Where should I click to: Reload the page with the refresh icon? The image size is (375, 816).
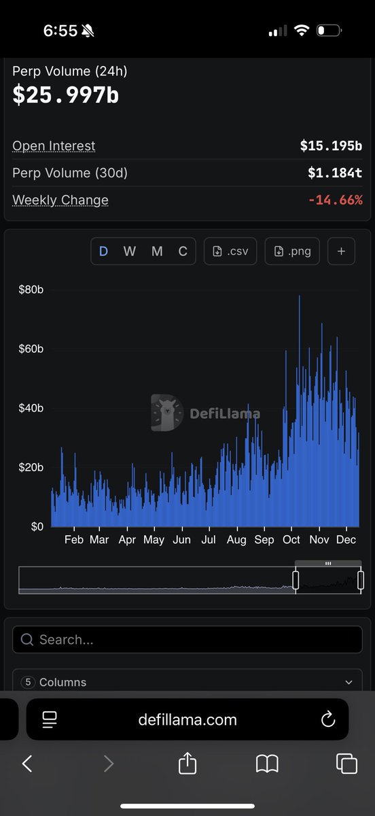coord(328,719)
